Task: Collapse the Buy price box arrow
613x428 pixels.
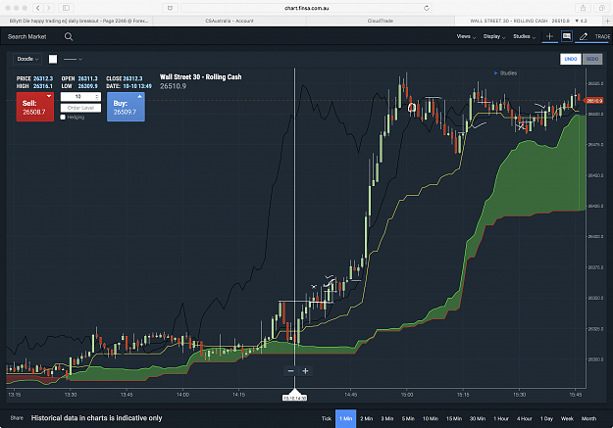Action: (139, 96)
